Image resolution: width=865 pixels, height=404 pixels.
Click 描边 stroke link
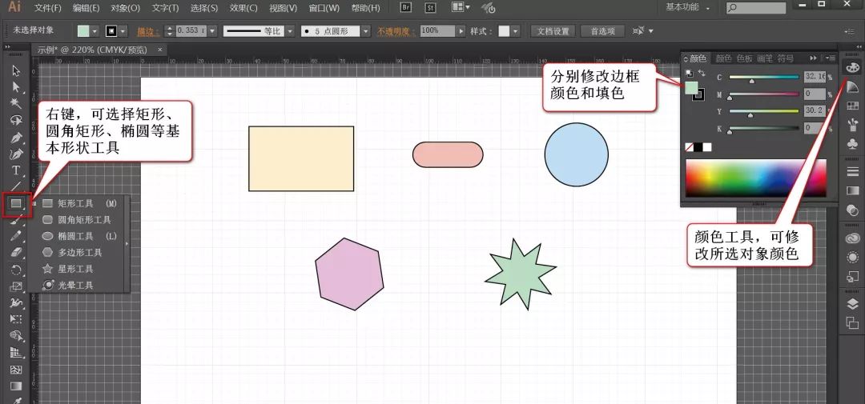click(x=148, y=31)
